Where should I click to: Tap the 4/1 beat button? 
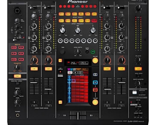95,41
